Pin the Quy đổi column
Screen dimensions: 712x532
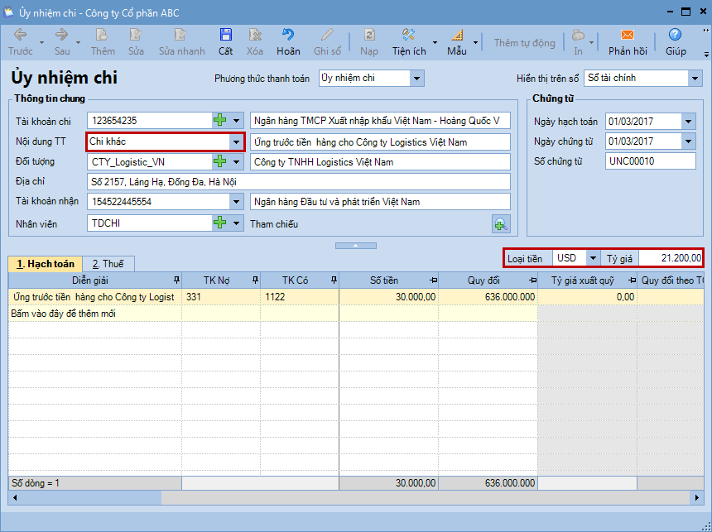coord(532,280)
